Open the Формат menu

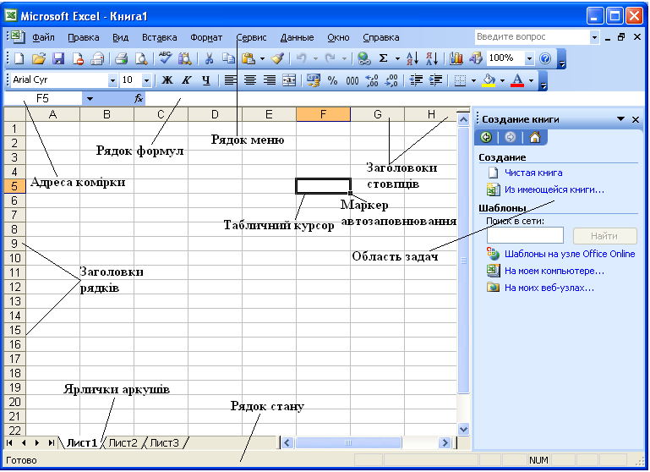pyautogui.click(x=206, y=37)
